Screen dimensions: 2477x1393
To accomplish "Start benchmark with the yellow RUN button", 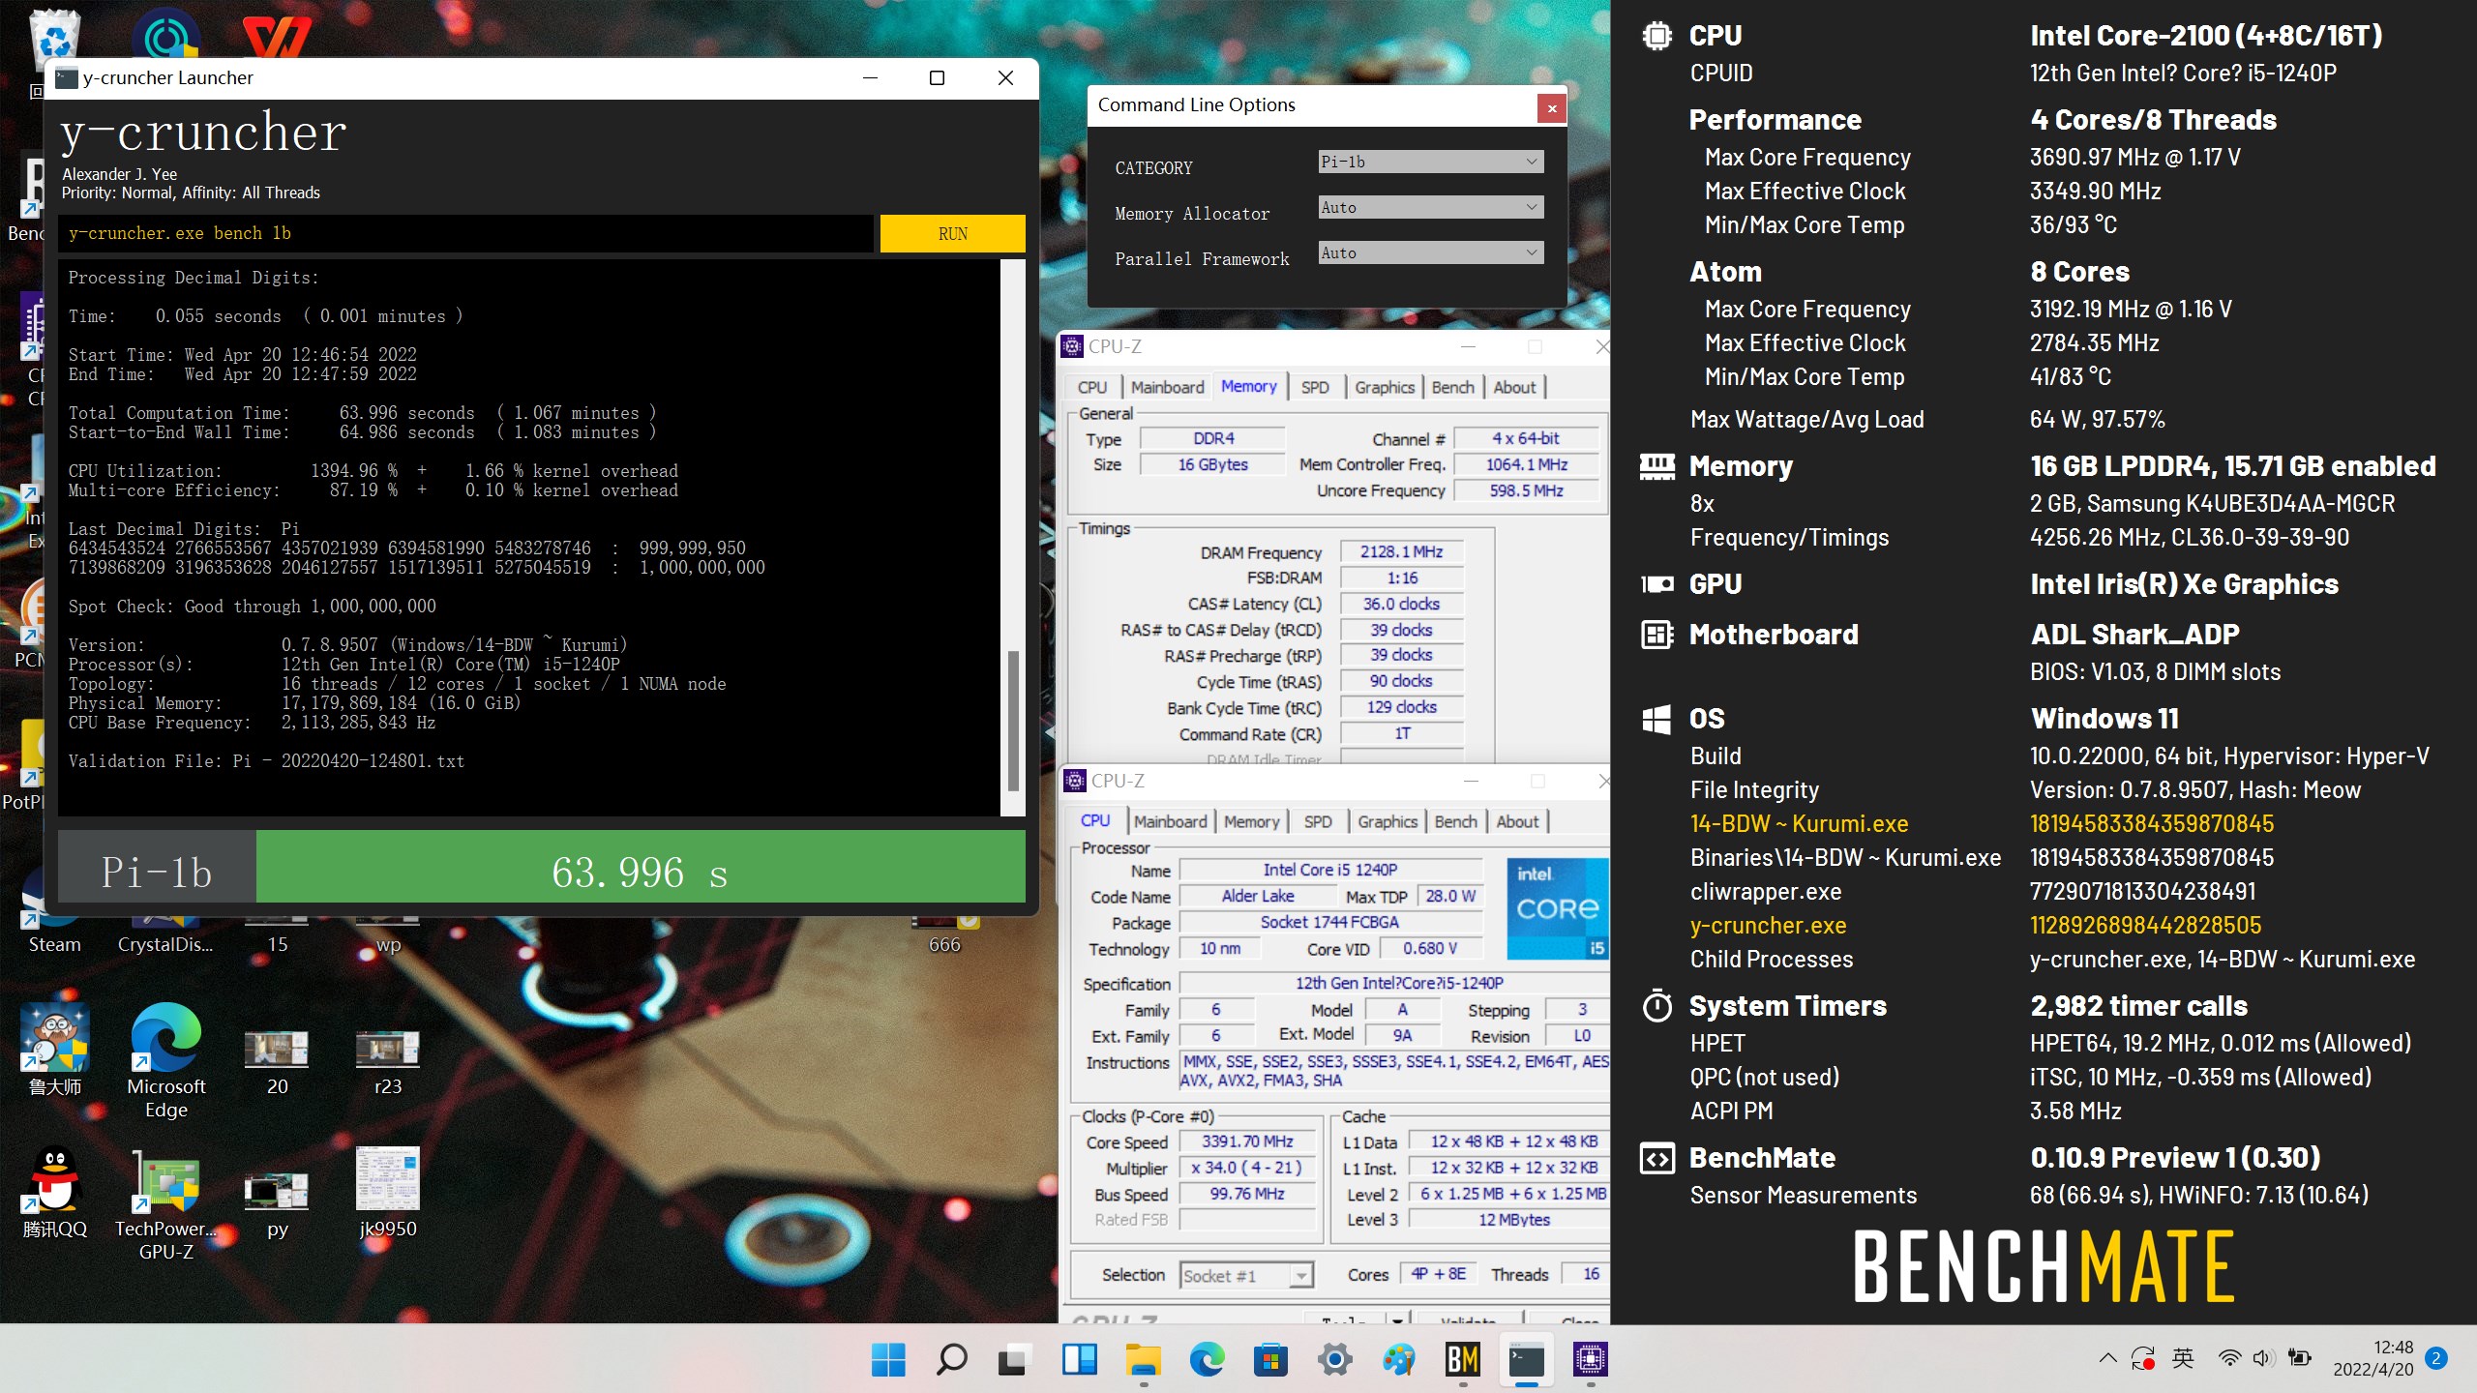I will [x=952, y=233].
